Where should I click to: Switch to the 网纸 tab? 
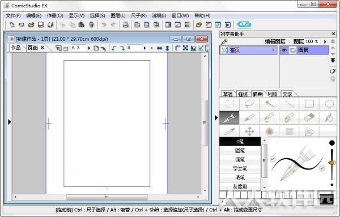273,94
